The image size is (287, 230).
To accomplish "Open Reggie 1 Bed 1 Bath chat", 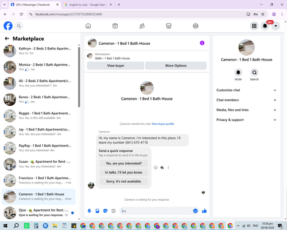I will pyautogui.click(x=39, y=116).
